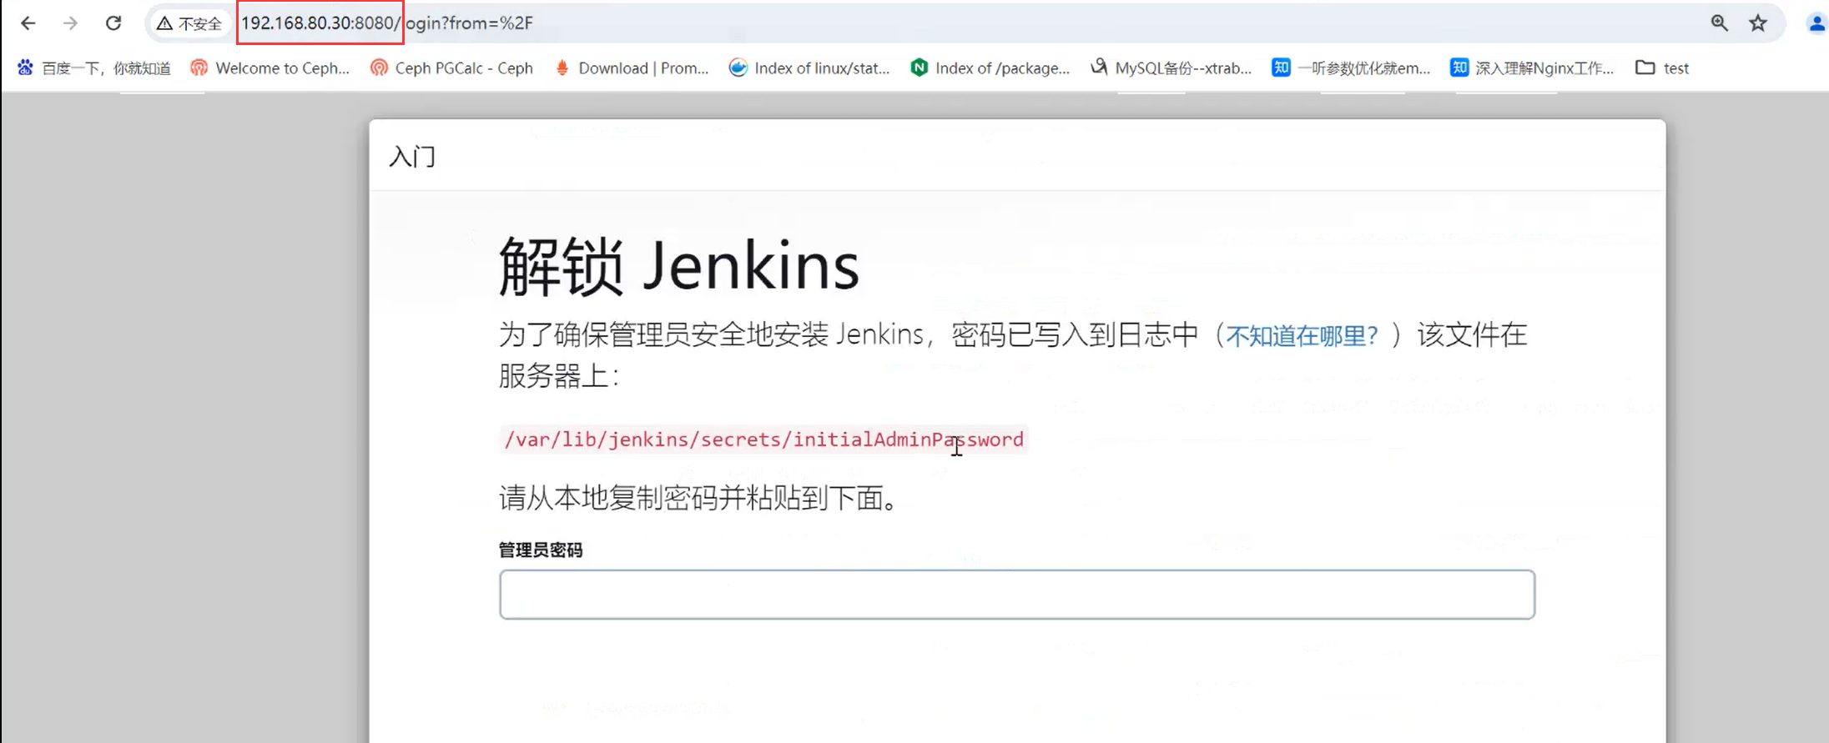
Task: Click the 管理员密码 field label
Action: click(x=541, y=550)
